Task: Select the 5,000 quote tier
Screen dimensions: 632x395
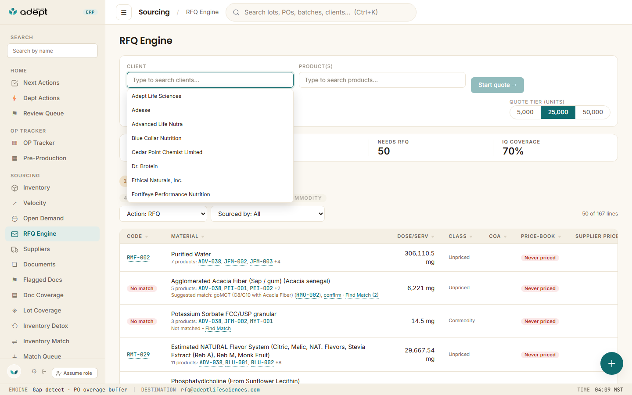Action: pos(525,112)
